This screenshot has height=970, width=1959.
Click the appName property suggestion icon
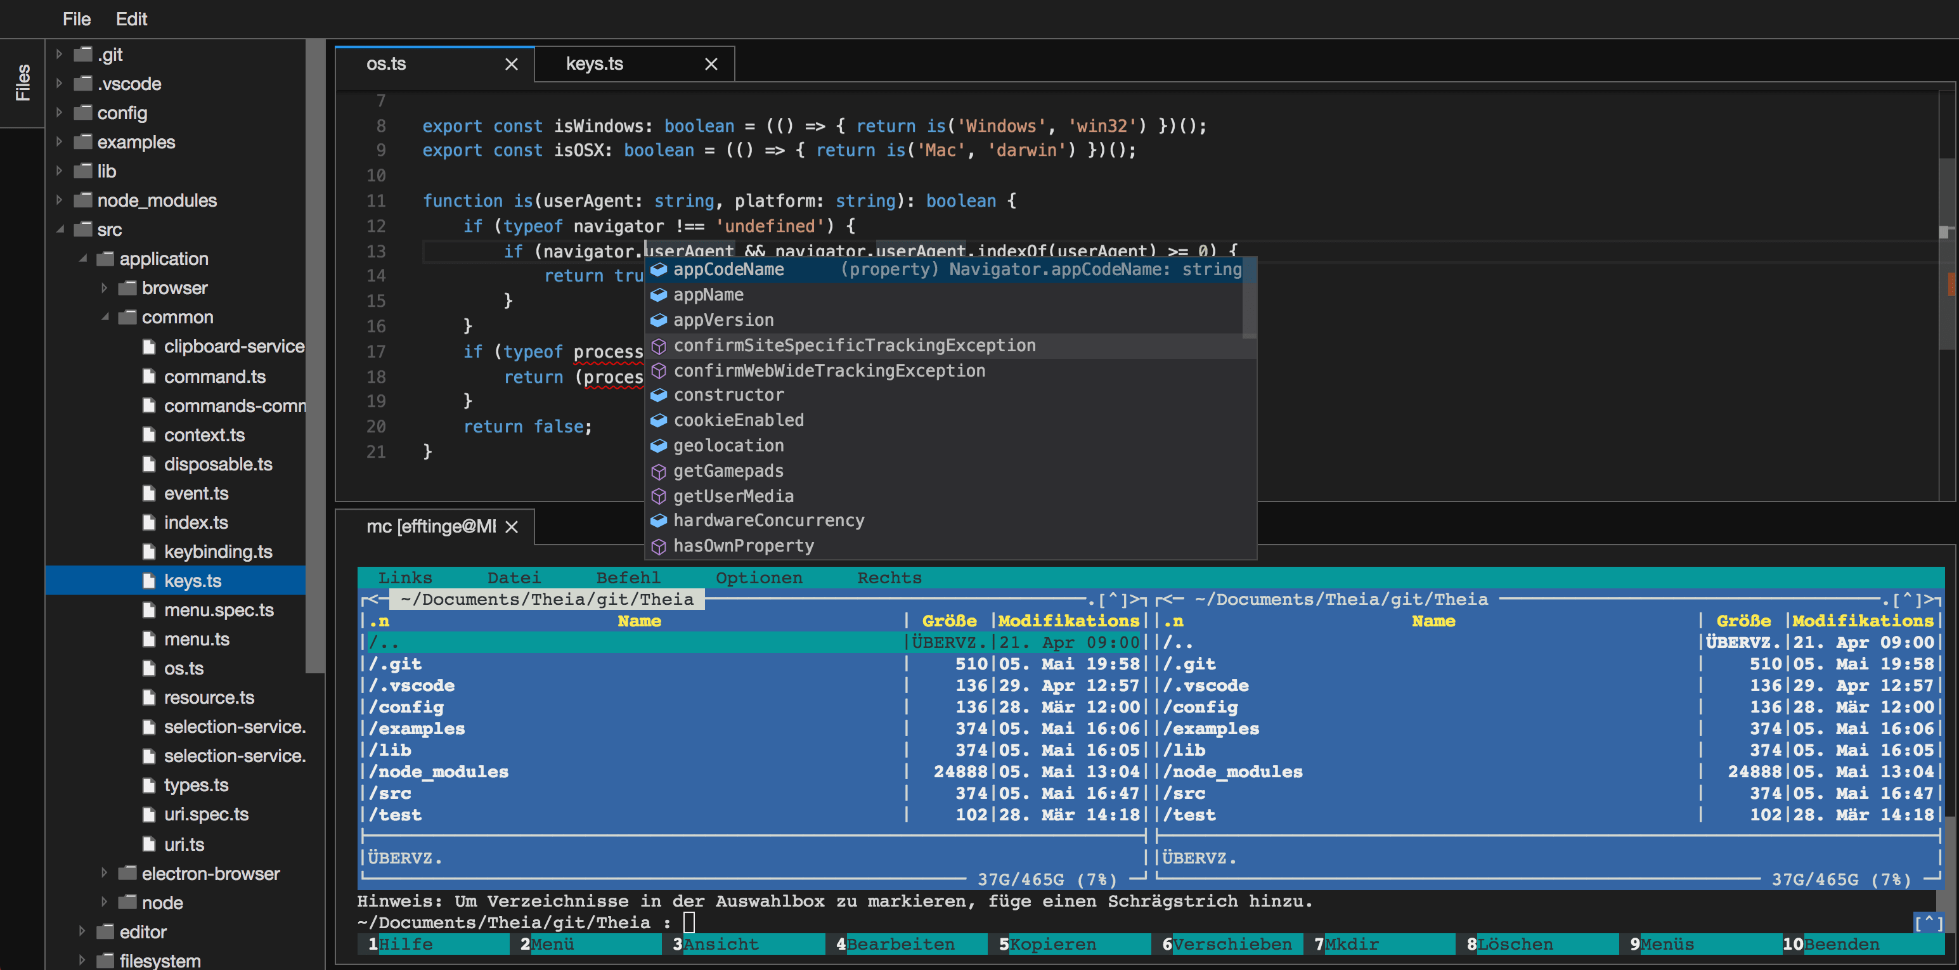(659, 294)
